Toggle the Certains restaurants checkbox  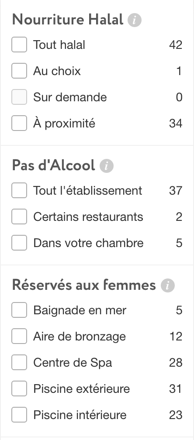19,217
